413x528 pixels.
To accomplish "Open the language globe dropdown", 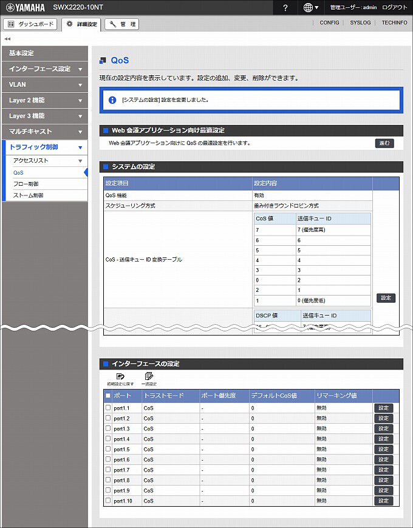I will coord(311,7).
